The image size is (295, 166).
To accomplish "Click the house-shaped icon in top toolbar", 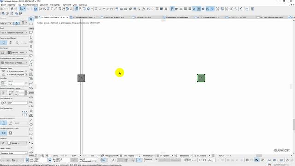I will (x=64, y=9).
